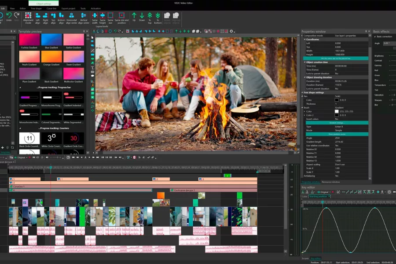Switch to Resources window tab
The width and height of the screenshot is (396, 264).
point(330,182)
